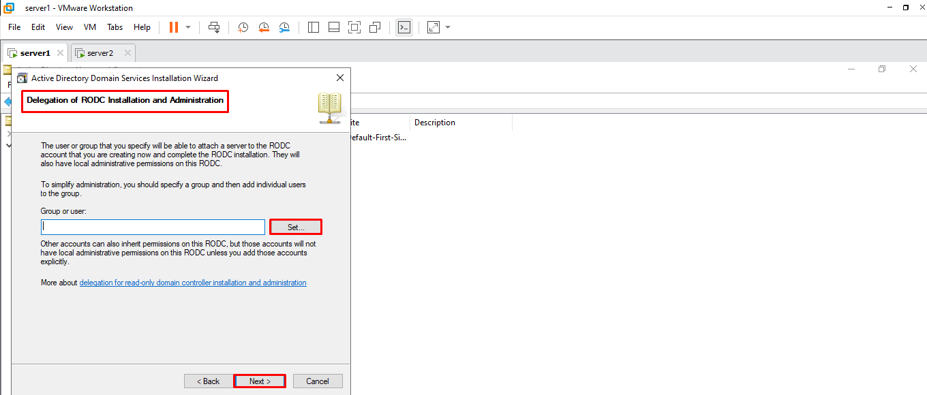
Task: Open the snapshot manager
Action: coord(284,27)
